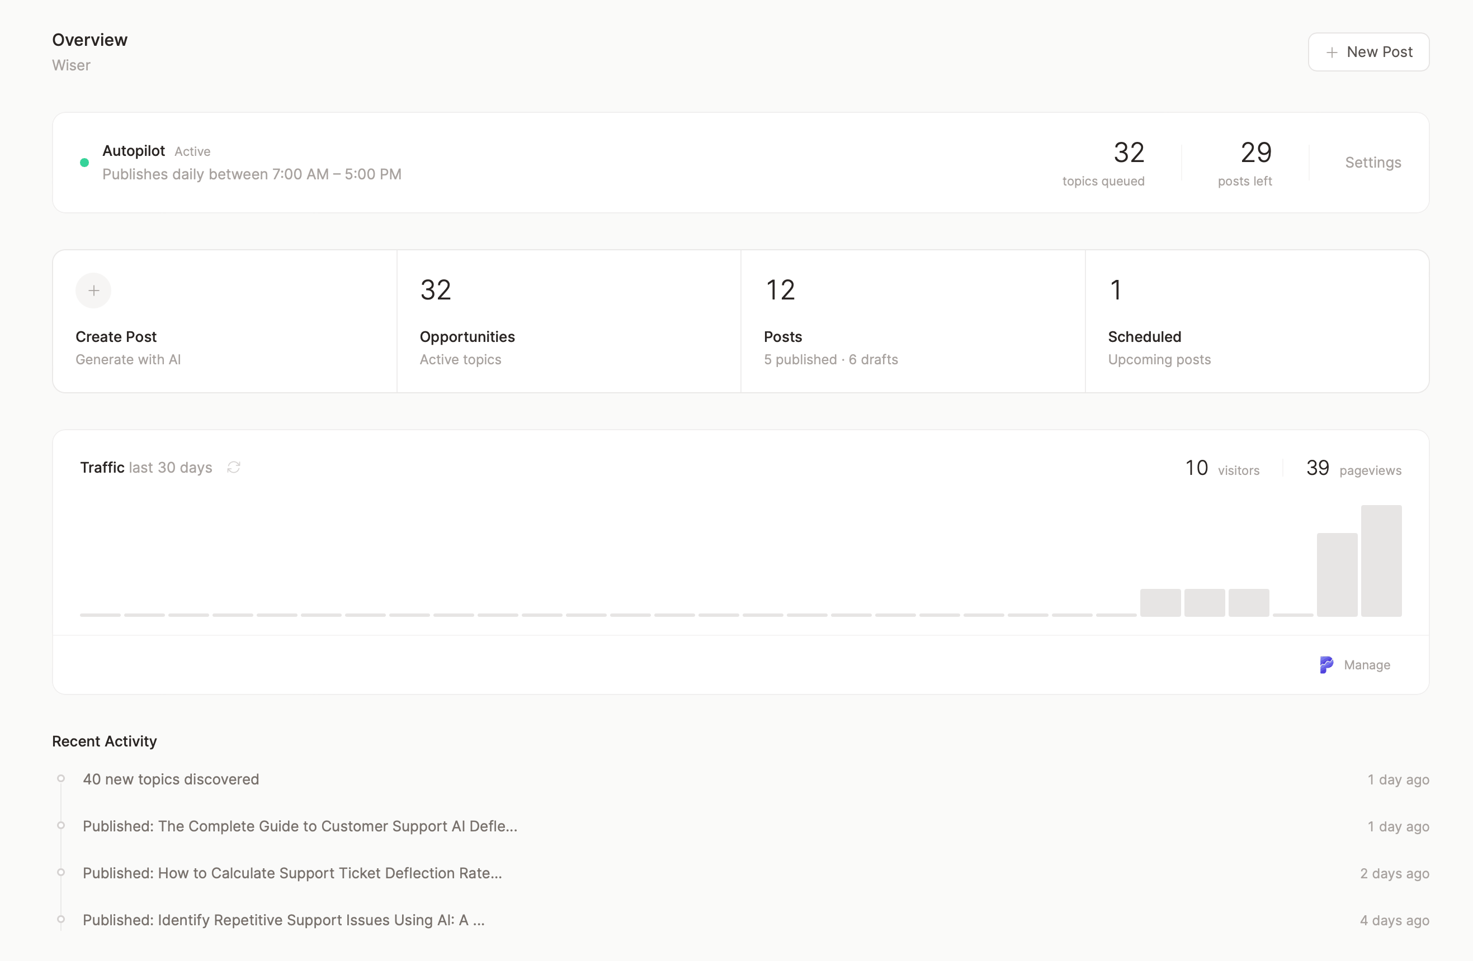Open 'How to Calculate Support Ticket Deflection Rate' entry
This screenshot has width=1473, height=961.
point(292,873)
